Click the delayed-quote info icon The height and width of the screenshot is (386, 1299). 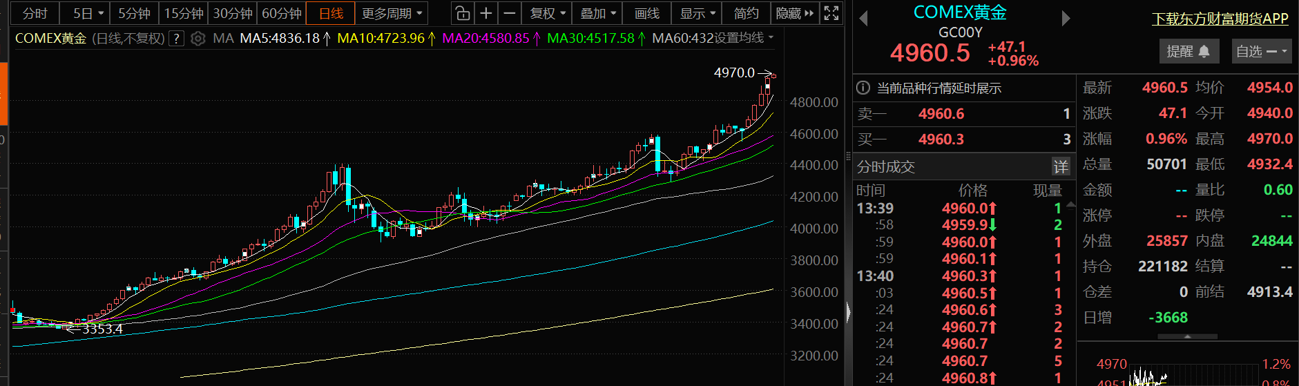(x=863, y=88)
